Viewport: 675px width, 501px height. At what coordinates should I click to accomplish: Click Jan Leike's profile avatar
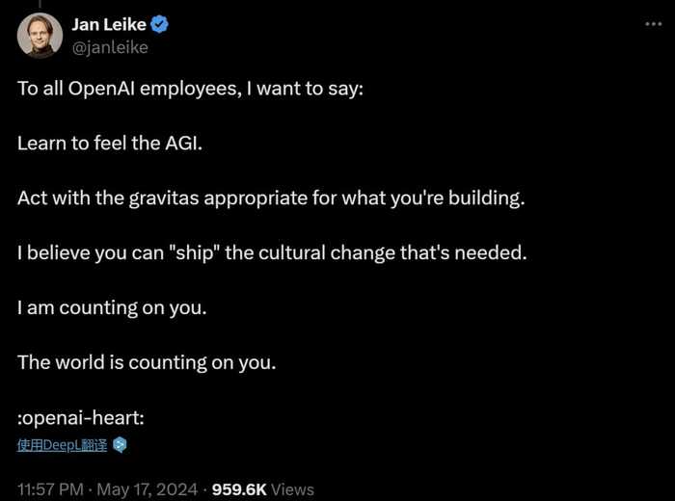(x=40, y=37)
